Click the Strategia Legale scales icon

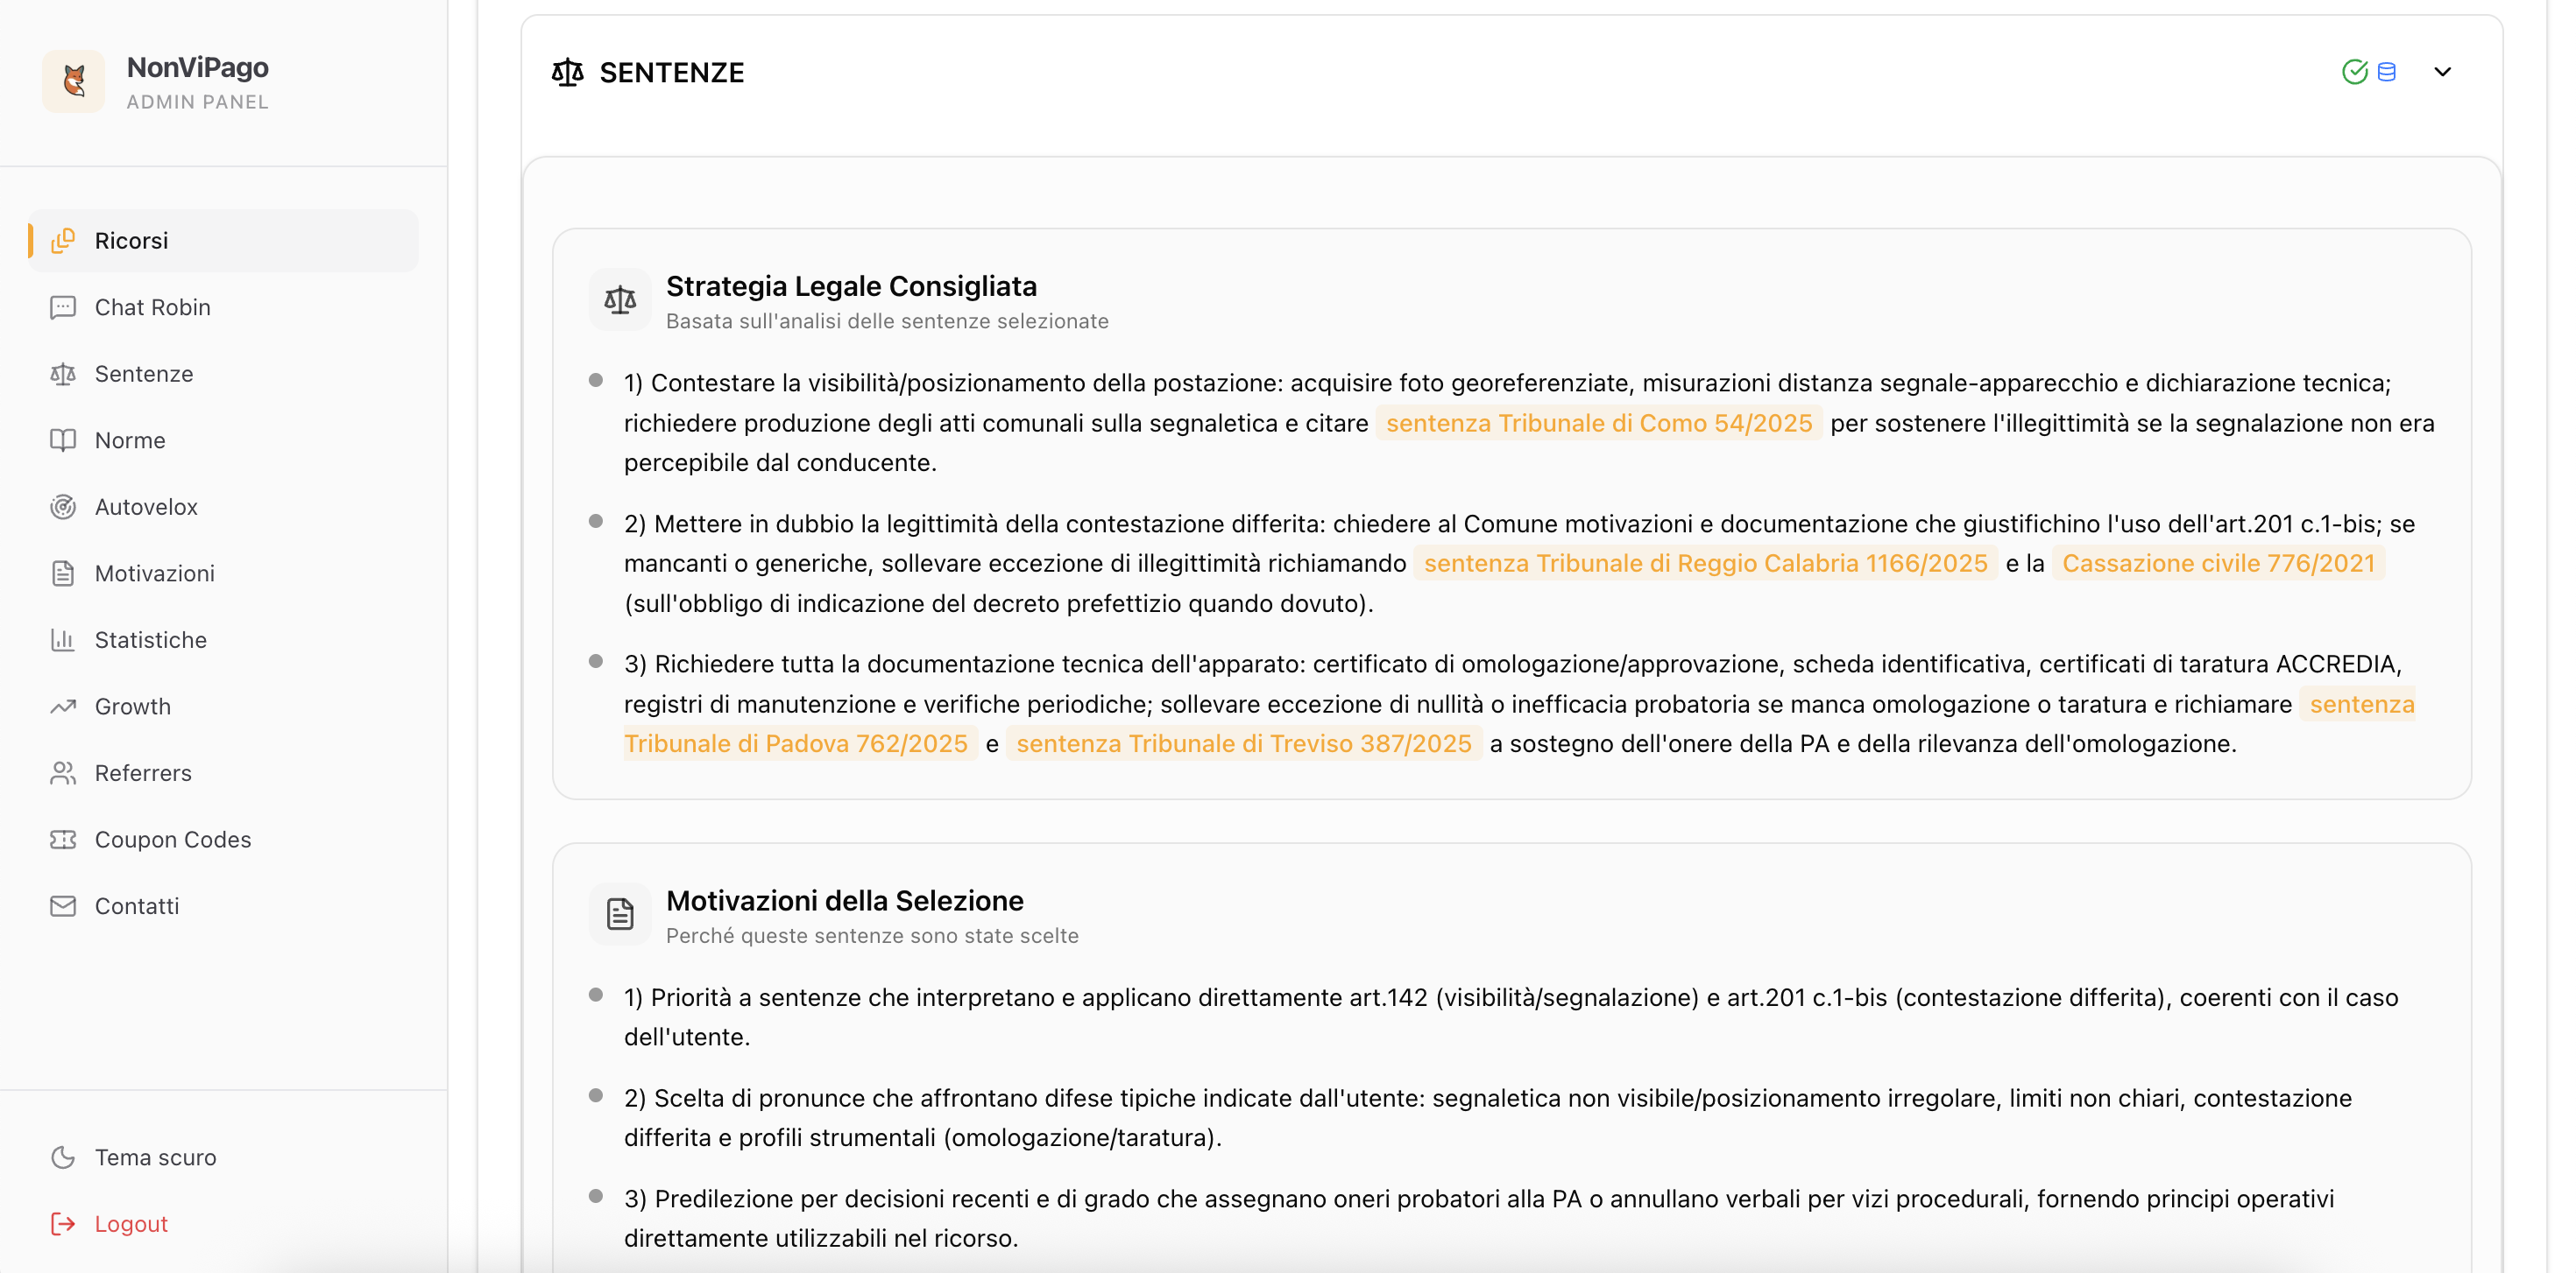click(x=620, y=299)
